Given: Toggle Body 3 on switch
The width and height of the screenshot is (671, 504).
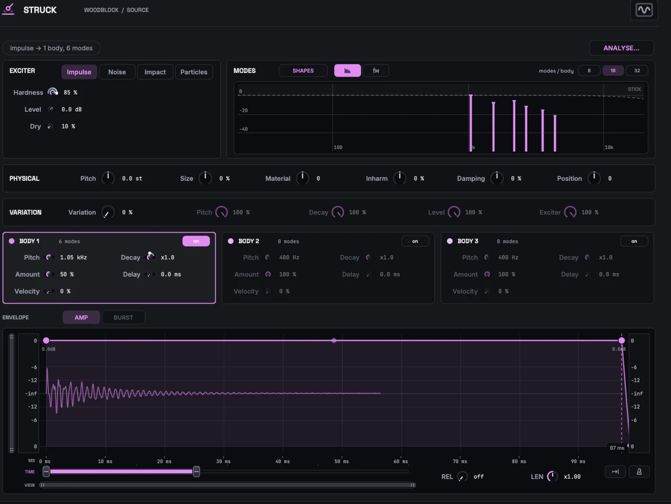Looking at the screenshot, I should tap(634, 241).
